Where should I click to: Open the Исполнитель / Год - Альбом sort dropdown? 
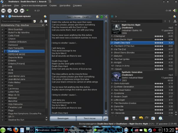point(22,25)
